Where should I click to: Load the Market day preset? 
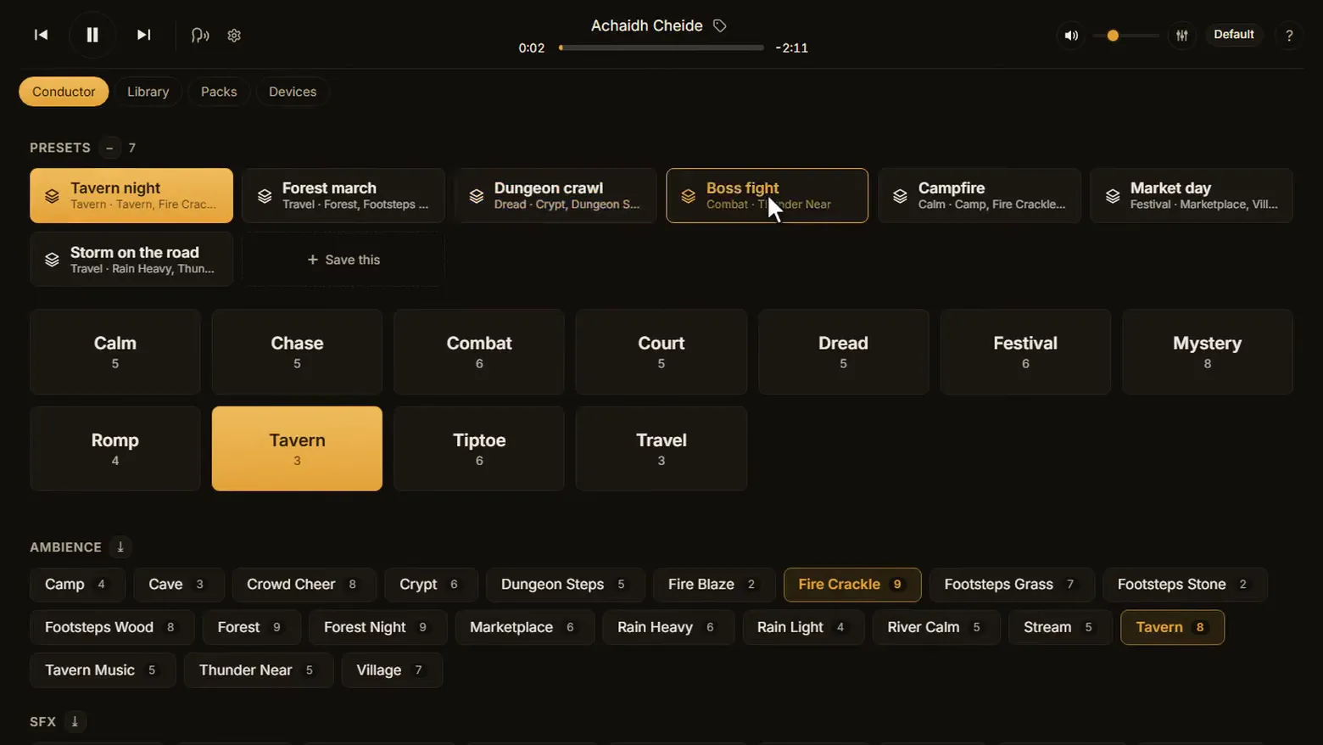[x=1192, y=195]
